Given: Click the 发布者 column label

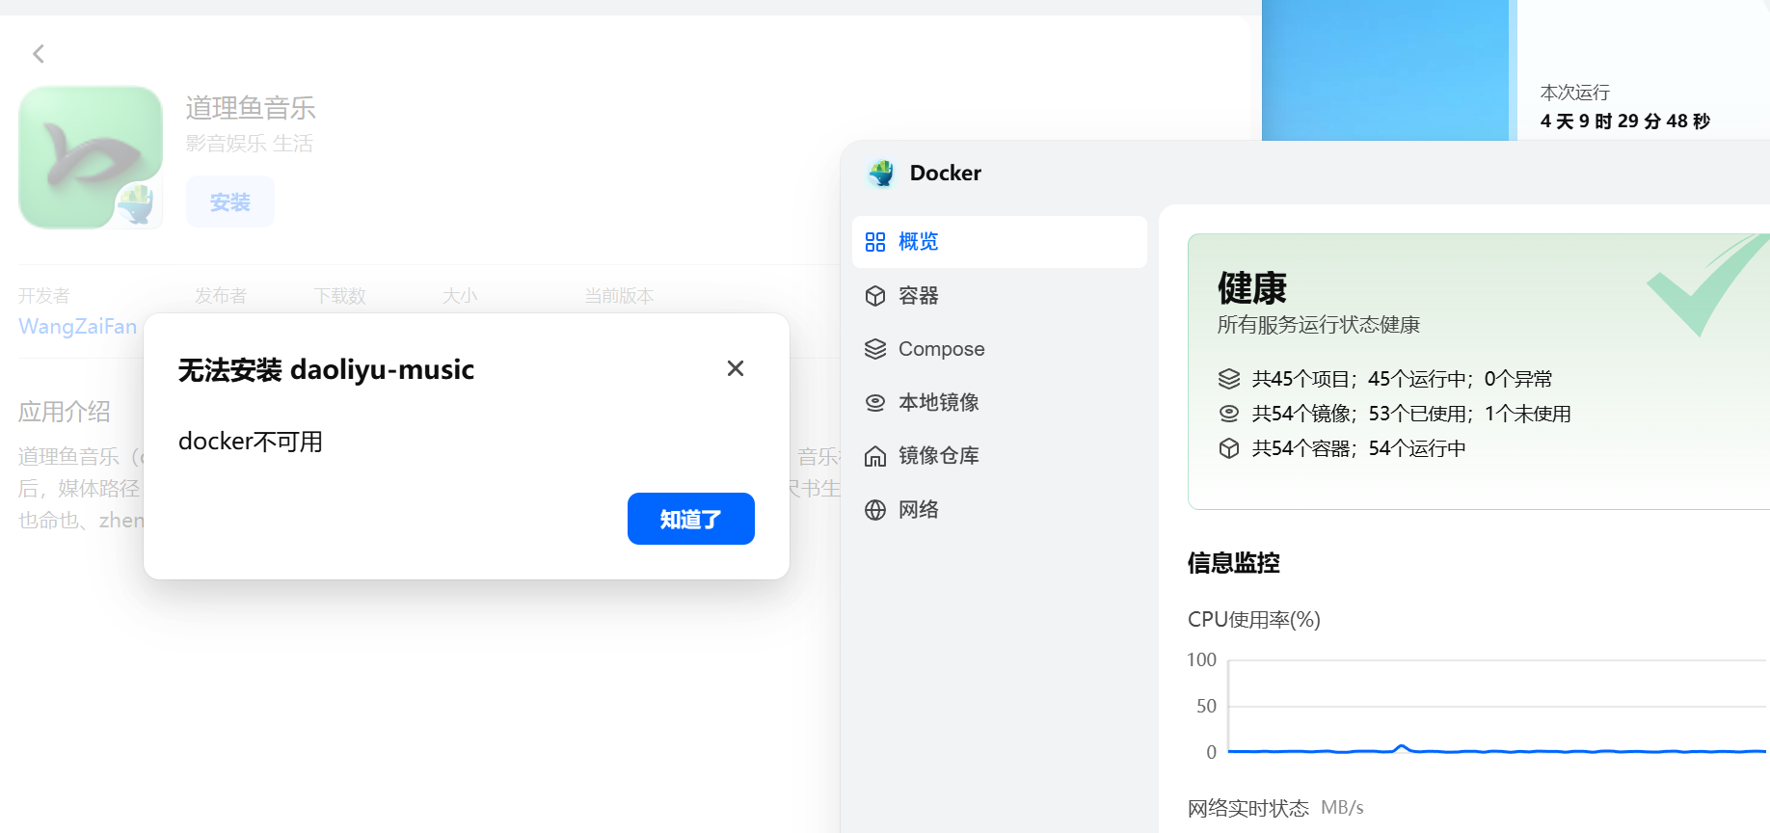Looking at the screenshot, I should point(221,296).
